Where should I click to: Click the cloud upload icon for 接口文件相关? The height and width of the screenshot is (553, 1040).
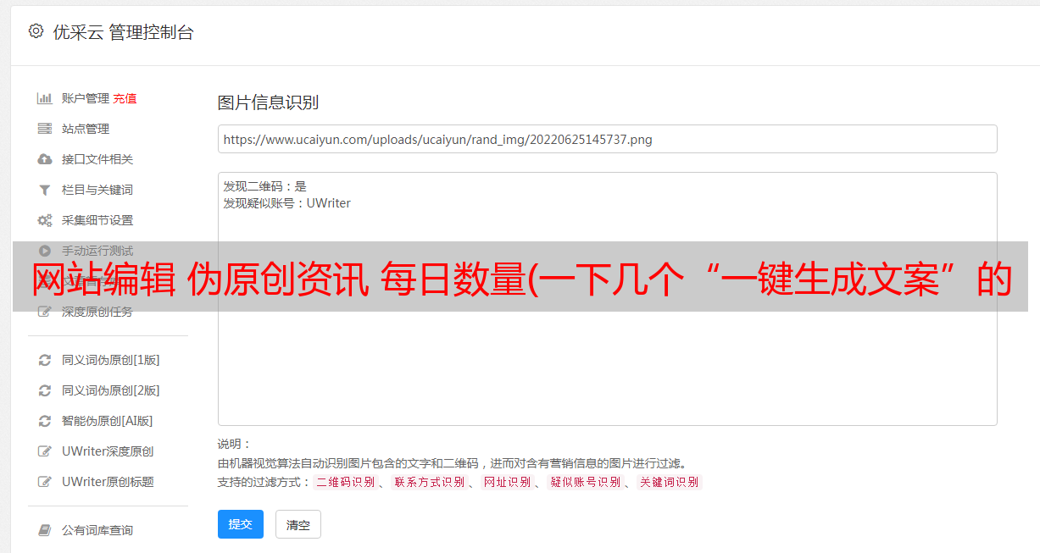click(x=45, y=159)
